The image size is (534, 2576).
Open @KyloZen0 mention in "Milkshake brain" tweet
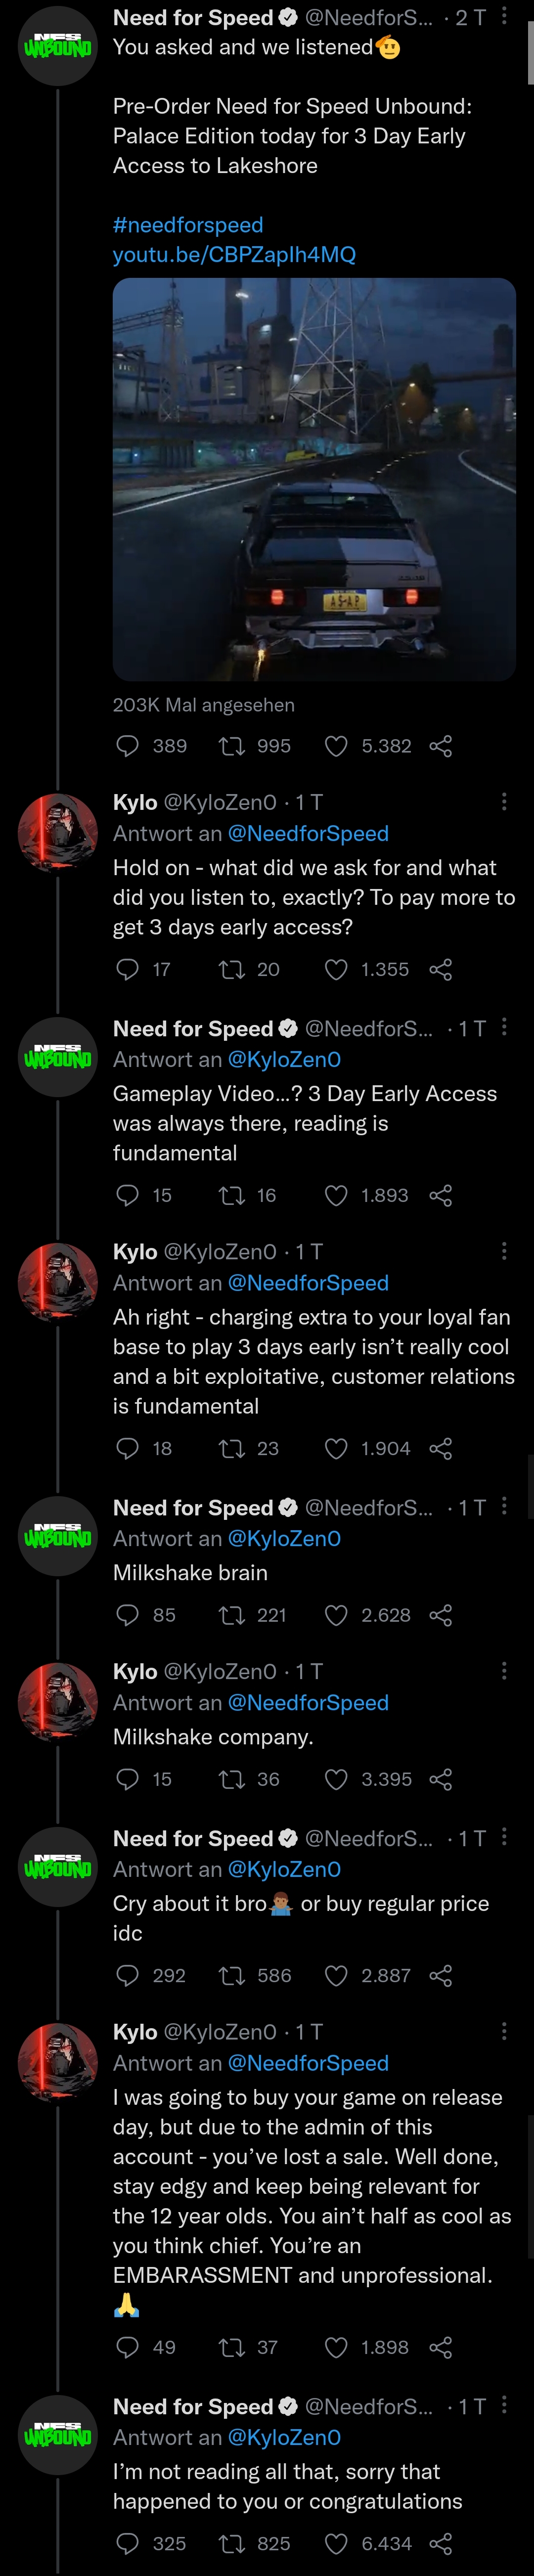click(284, 1539)
